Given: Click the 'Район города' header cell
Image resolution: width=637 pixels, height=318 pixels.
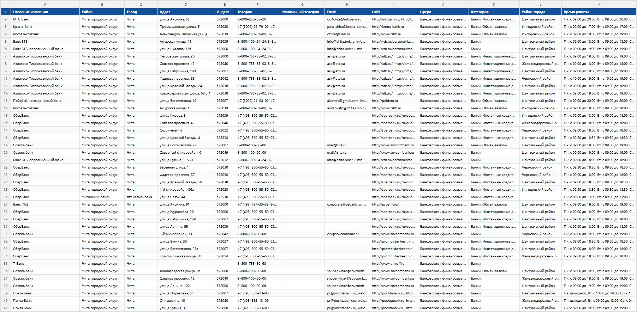Looking at the screenshot, I should (x=541, y=12).
